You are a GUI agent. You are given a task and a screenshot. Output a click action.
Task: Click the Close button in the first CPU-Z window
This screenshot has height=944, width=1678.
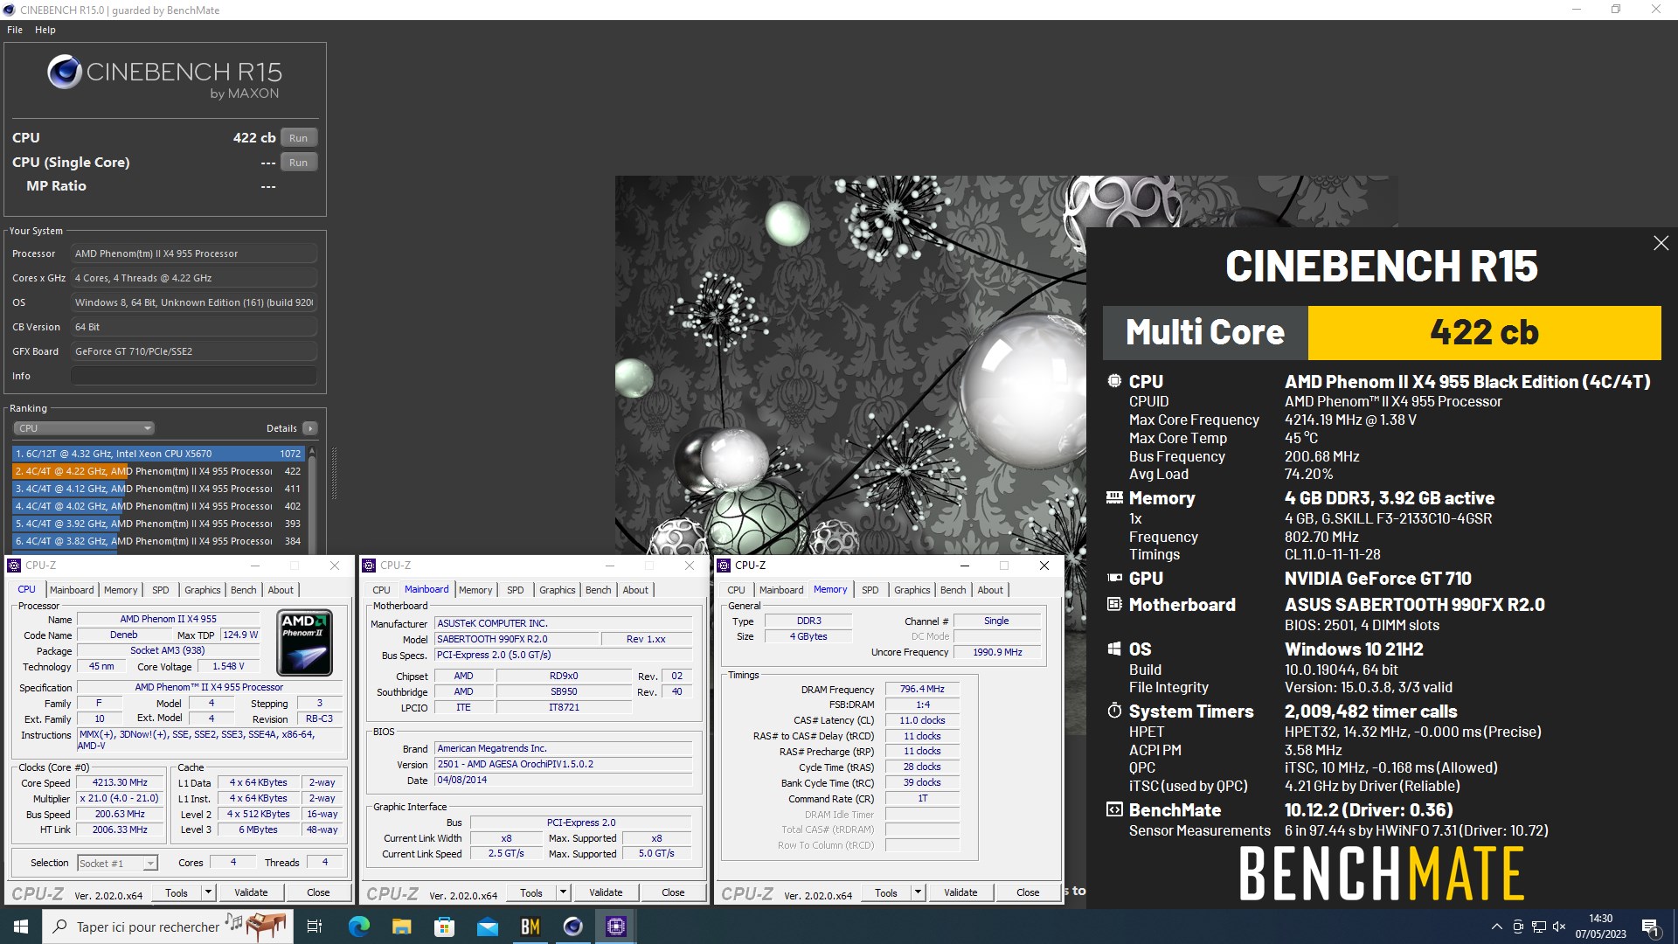(x=318, y=892)
